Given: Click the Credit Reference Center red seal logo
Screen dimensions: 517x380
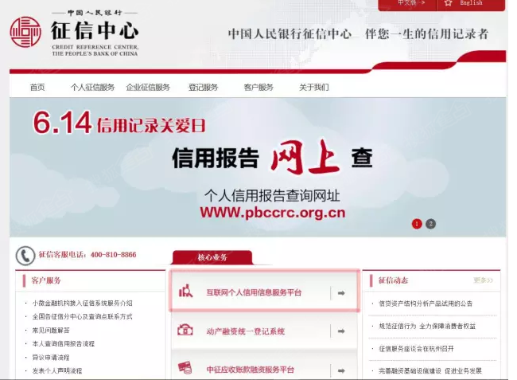Looking at the screenshot, I should pyautogui.click(x=25, y=32).
